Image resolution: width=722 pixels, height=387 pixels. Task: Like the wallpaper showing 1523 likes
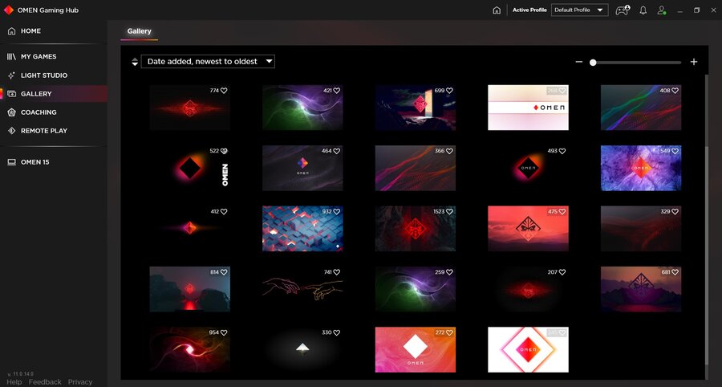pyautogui.click(x=449, y=212)
